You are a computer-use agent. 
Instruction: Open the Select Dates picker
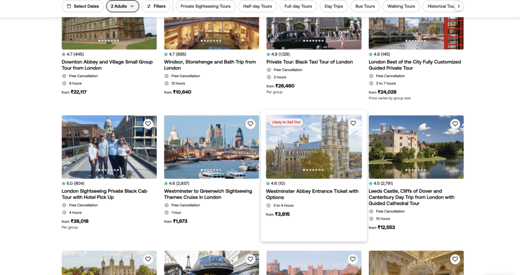[x=83, y=6]
